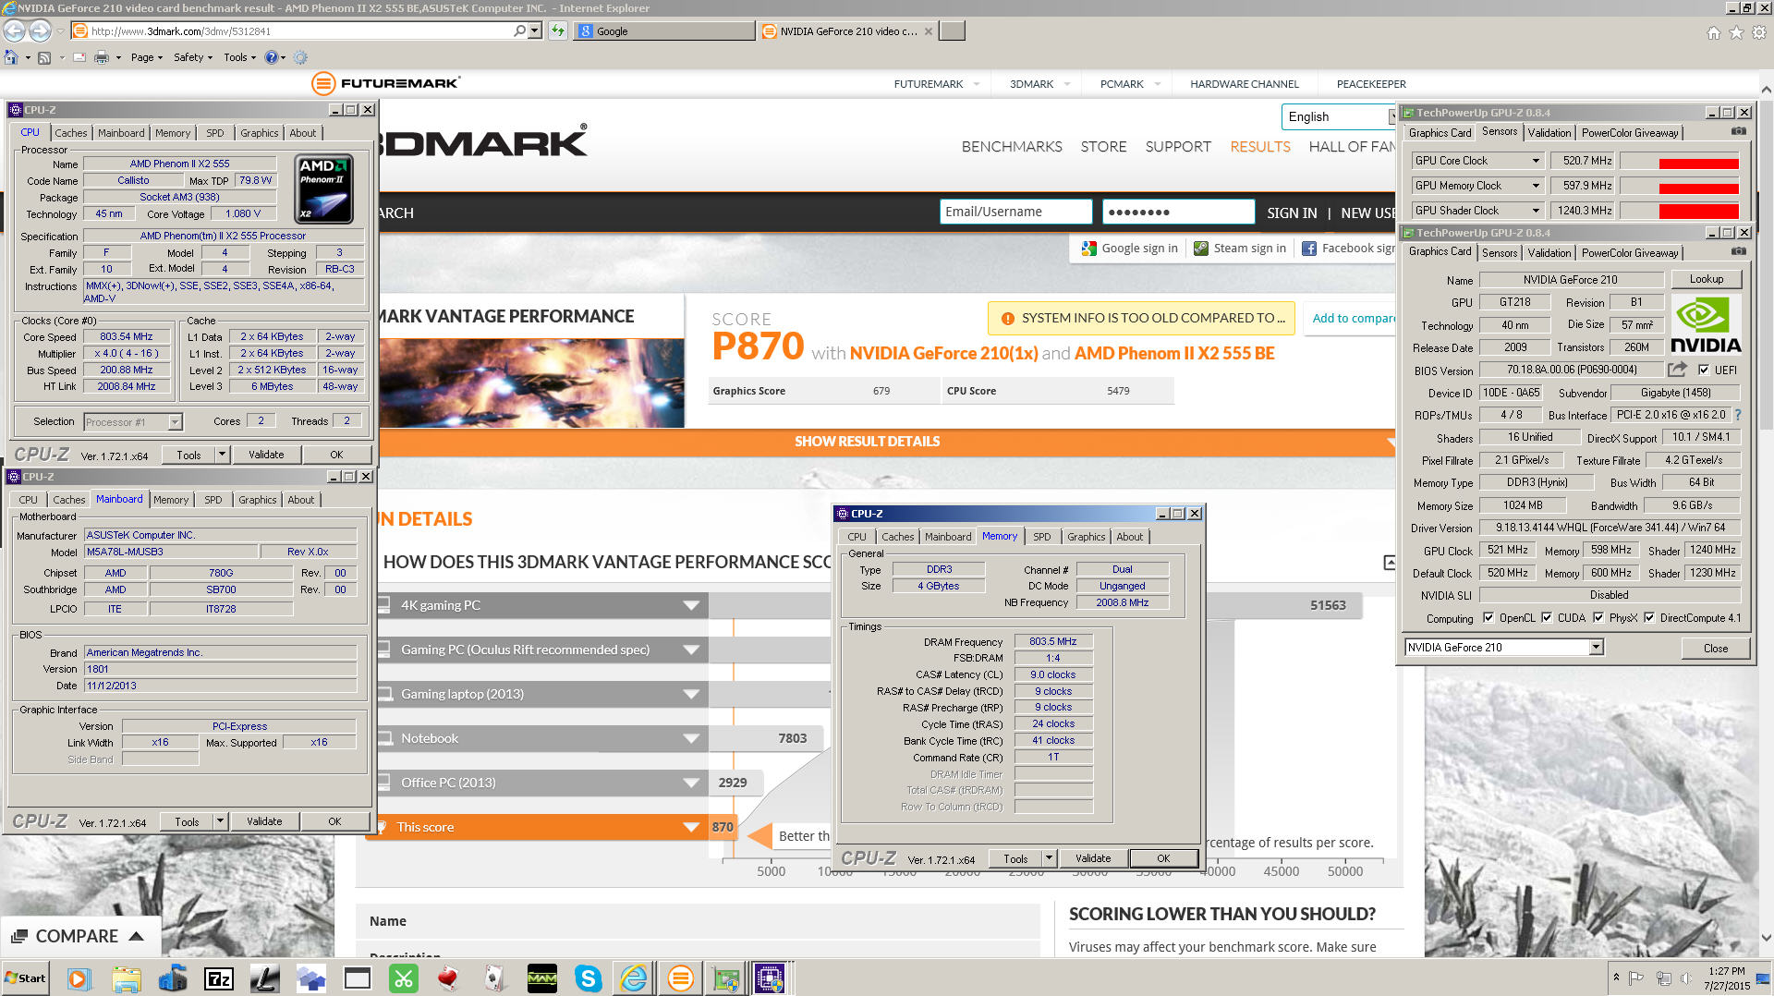The image size is (1774, 996).
Task: Open 7-Zip from the taskbar
Action: pos(219,978)
